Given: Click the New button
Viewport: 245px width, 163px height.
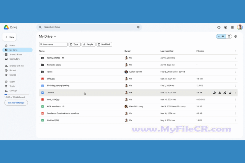Looking at the screenshot, I should [10, 37].
